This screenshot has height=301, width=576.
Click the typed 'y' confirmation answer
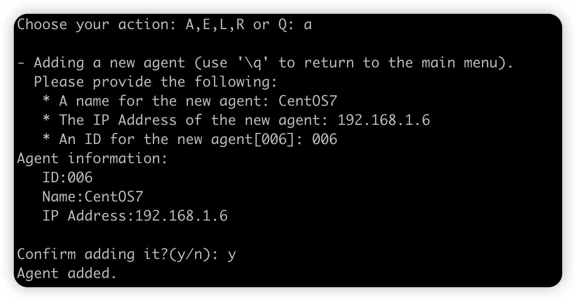pyautogui.click(x=231, y=255)
